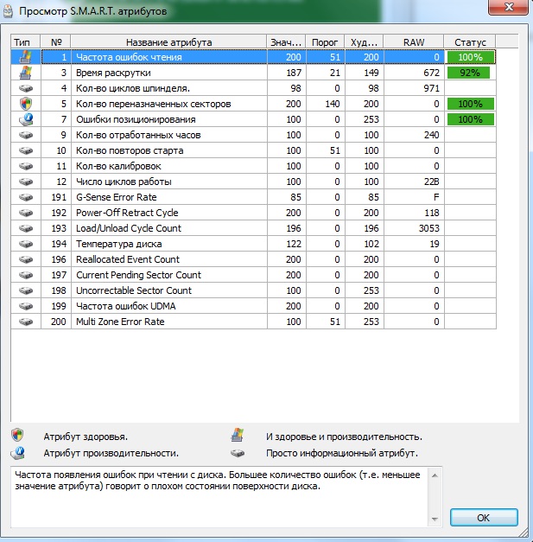Select the Число циклов работы row
The width and height of the screenshot is (533, 542).
(254, 182)
